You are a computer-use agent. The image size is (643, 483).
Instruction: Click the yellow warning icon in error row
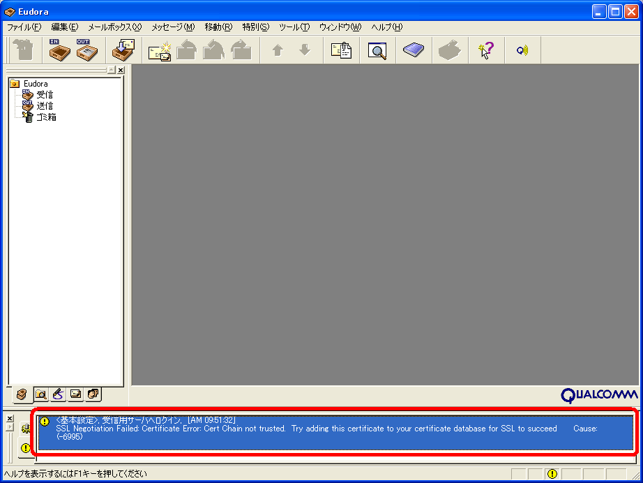(x=45, y=422)
